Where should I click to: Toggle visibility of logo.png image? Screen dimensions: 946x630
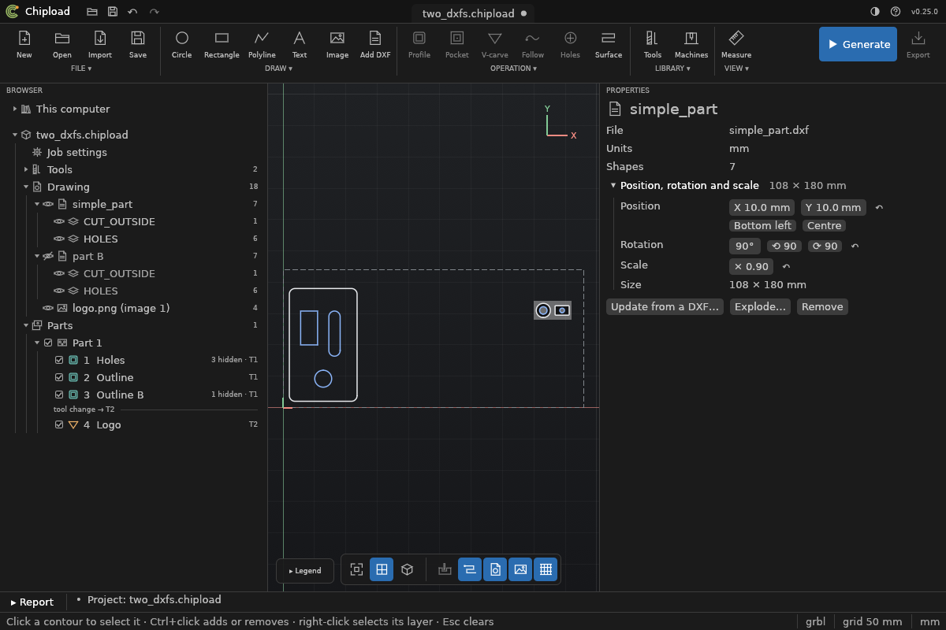[x=48, y=308]
